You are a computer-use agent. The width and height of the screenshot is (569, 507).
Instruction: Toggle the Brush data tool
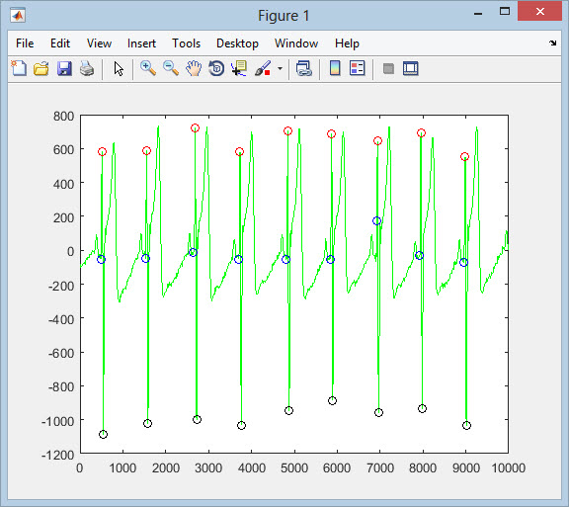(263, 68)
